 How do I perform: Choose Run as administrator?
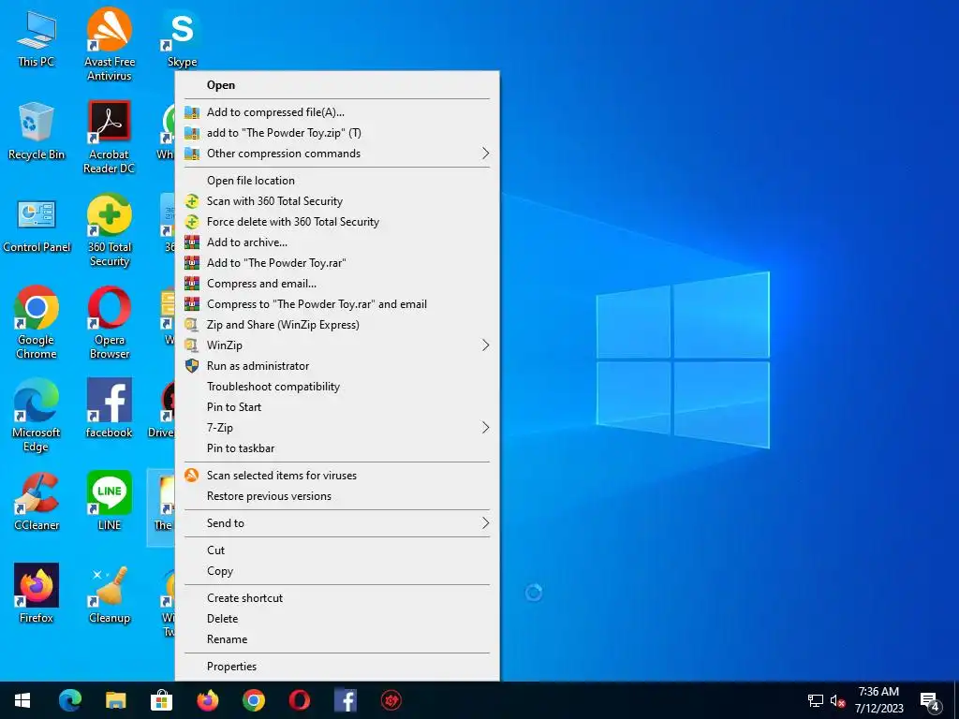(x=337, y=366)
